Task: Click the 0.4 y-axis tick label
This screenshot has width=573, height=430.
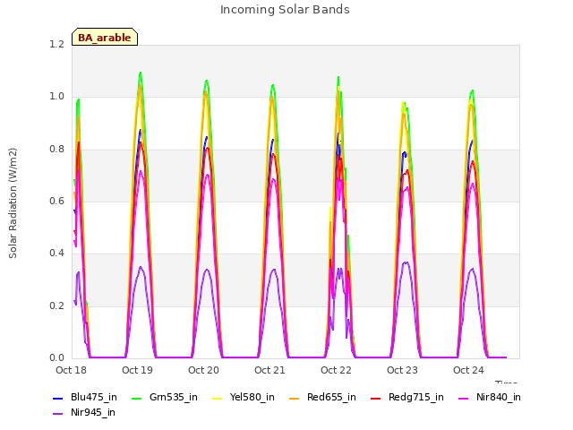Action: pyautogui.click(x=56, y=253)
